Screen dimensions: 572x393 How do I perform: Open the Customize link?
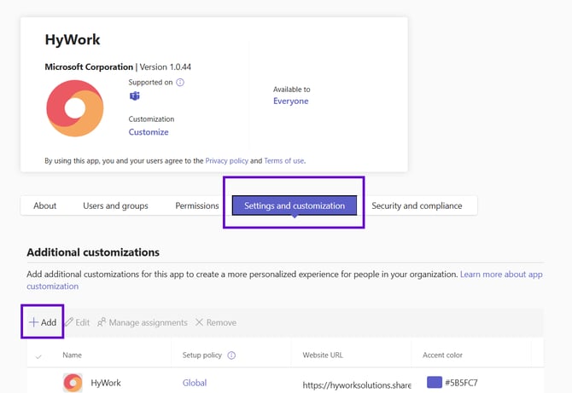(x=149, y=132)
